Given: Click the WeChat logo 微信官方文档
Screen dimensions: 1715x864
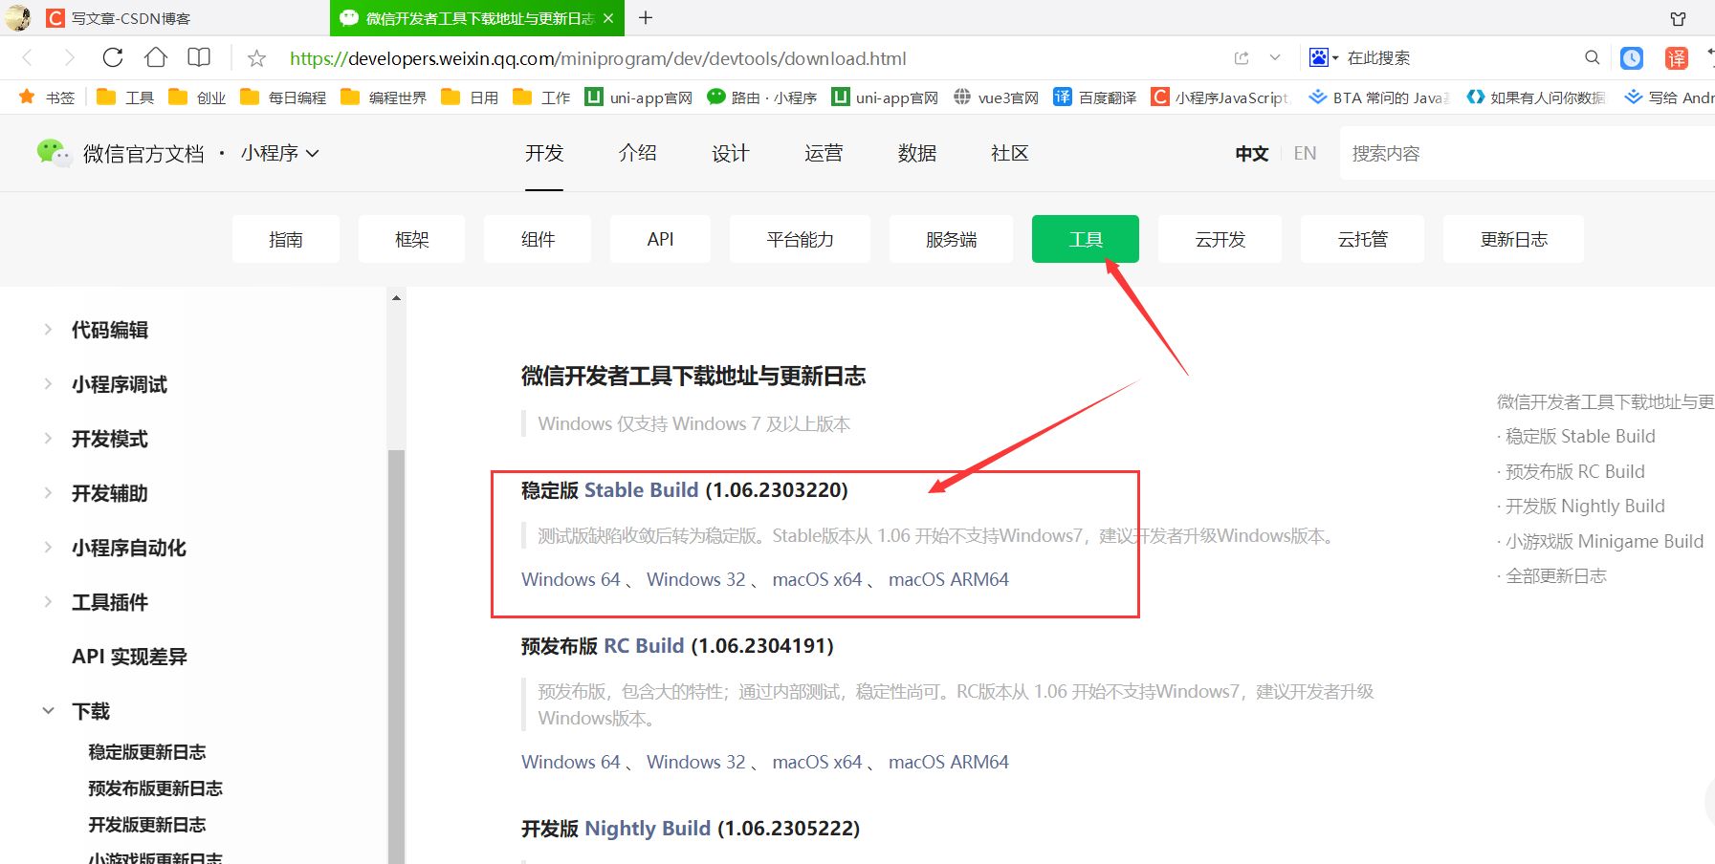Looking at the screenshot, I should [x=121, y=153].
